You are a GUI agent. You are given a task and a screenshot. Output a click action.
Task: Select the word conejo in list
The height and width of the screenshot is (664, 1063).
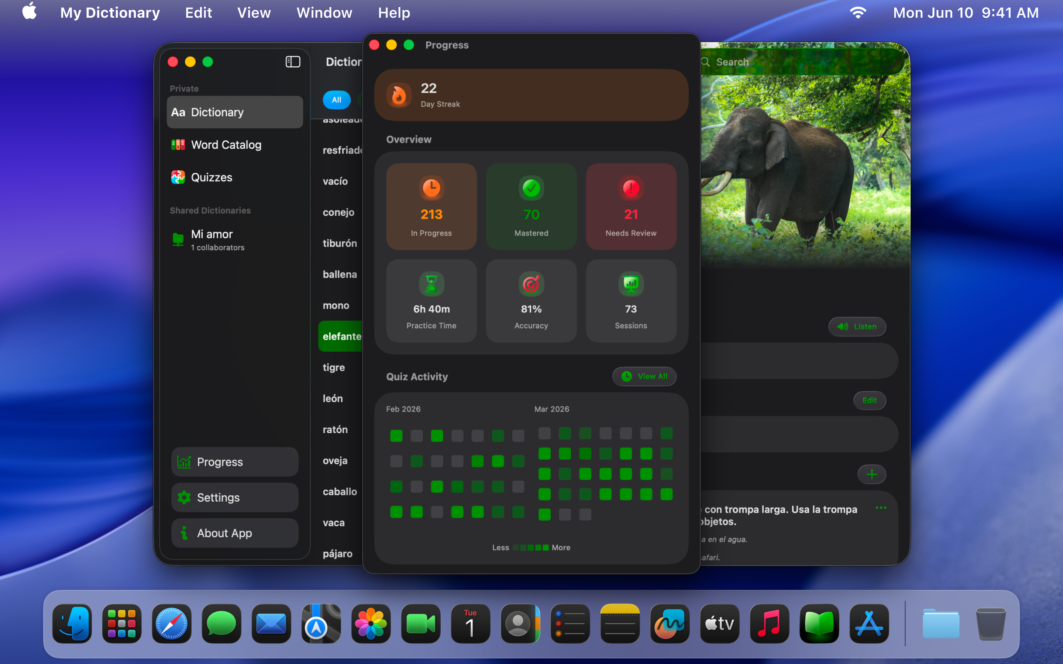tap(338, 212)
